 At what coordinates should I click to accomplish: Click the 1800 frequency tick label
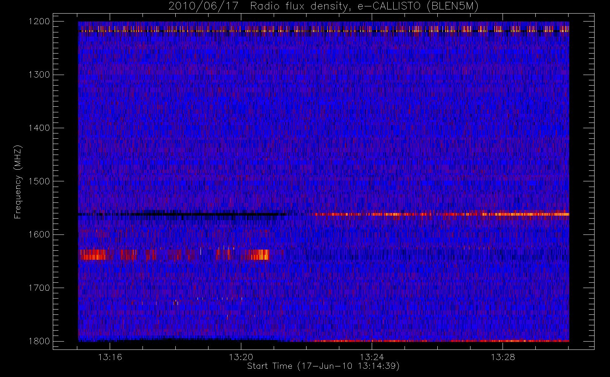coord(40,341)
